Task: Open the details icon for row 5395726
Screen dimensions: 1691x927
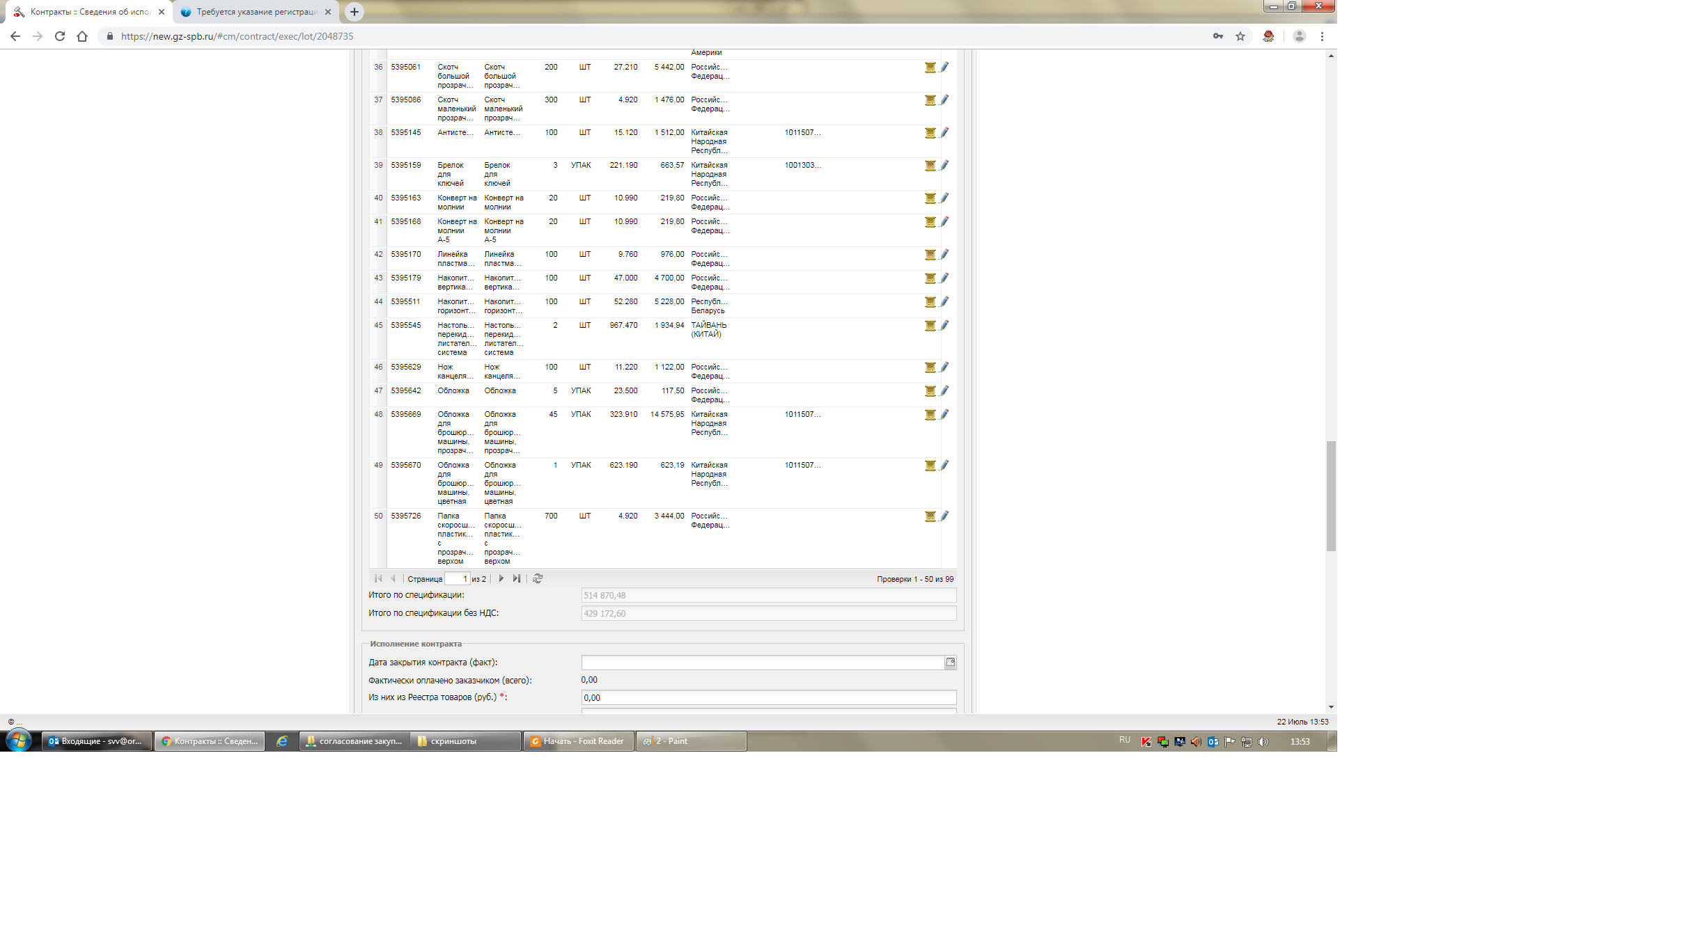Action: click(930, 516)
